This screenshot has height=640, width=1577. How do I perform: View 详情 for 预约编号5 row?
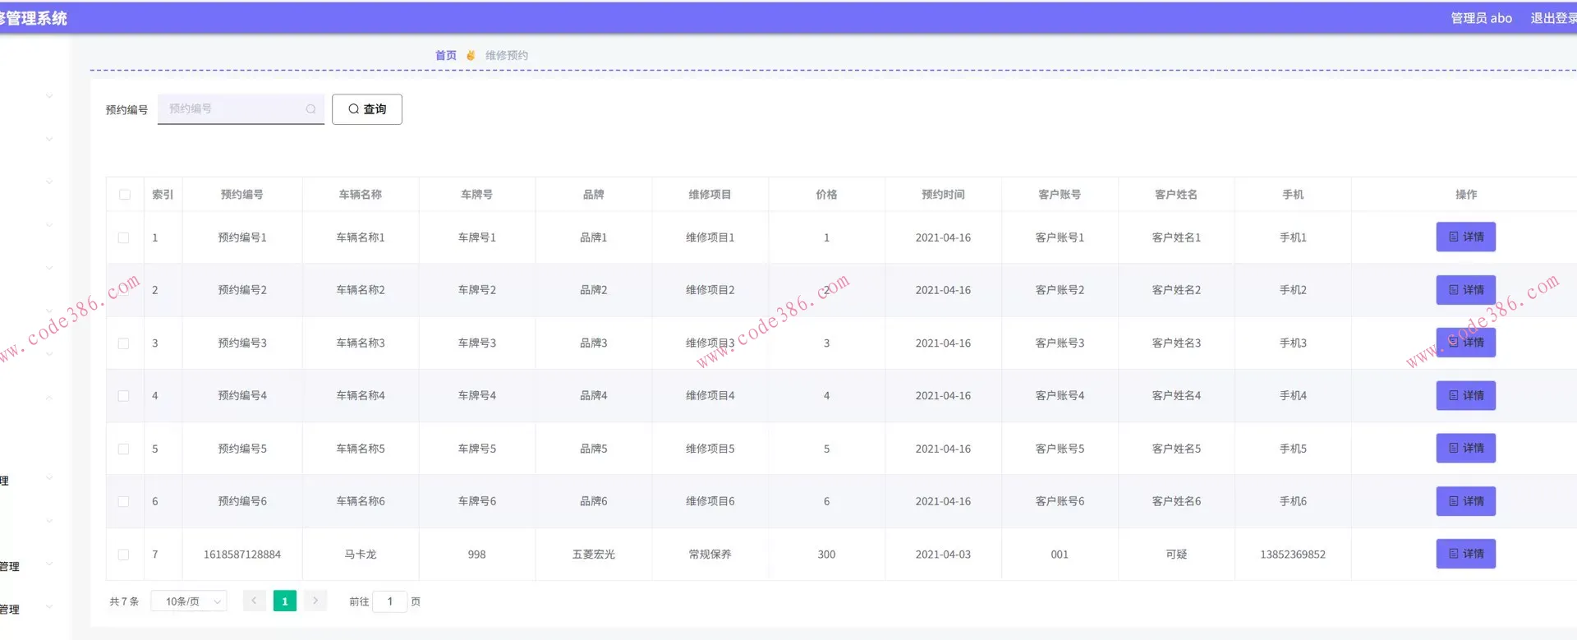pos(1465,449)
